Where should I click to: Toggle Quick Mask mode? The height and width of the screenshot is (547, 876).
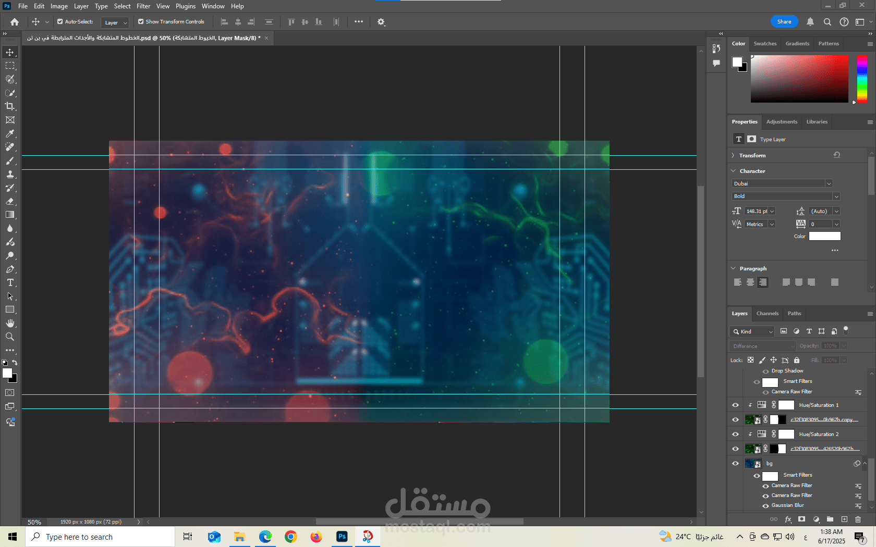click(x=10, y=393)
